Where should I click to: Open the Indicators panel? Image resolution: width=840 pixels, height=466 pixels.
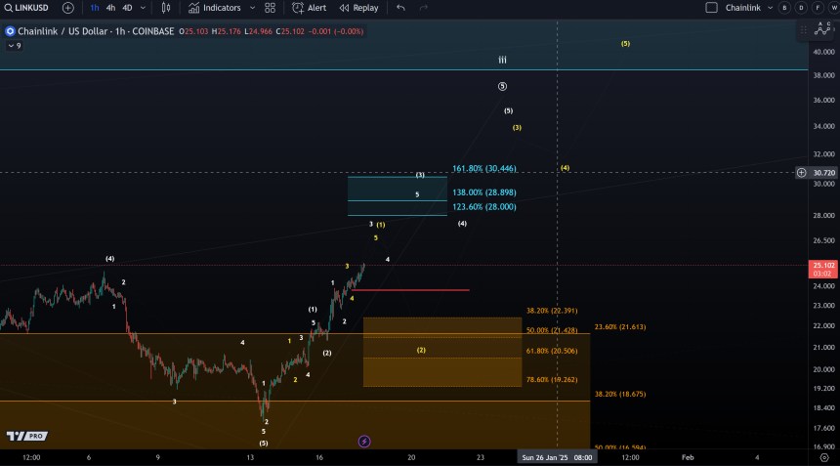(214, 8)
